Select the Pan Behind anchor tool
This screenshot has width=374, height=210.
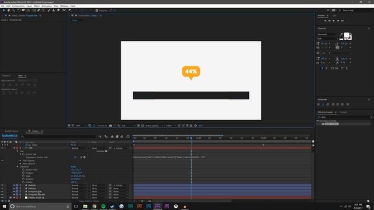click(29, 10)
